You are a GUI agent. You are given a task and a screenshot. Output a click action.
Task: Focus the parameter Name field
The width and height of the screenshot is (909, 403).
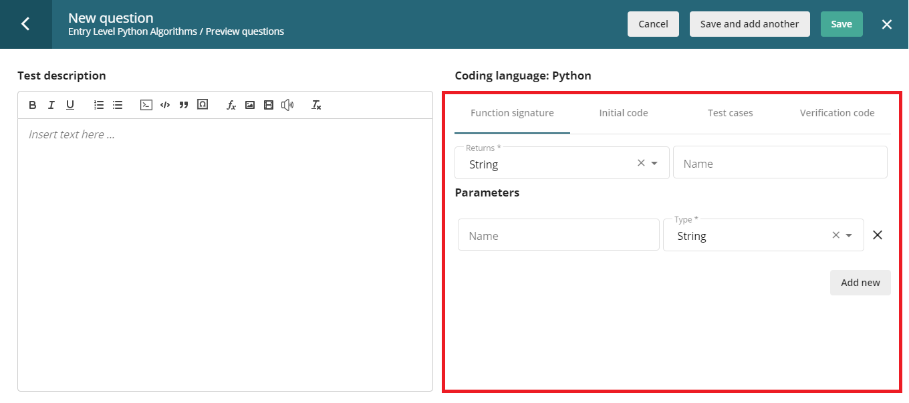click(x=559, y=235)
